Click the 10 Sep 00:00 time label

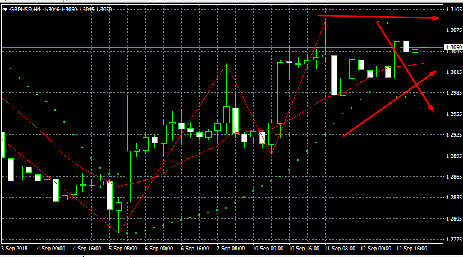(268, 249)
